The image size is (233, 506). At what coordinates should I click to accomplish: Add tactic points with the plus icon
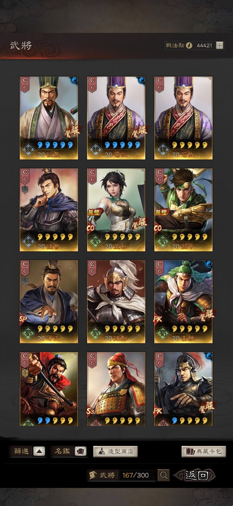click(220, 45)
